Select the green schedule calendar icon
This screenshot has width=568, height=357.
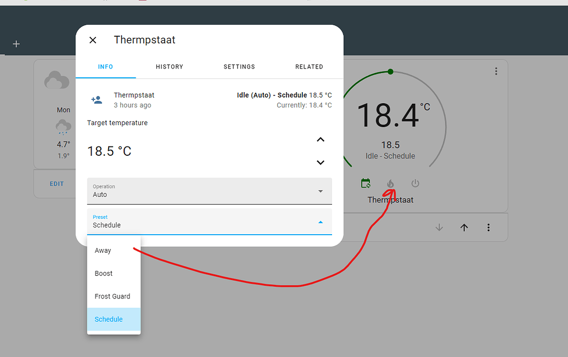(x=365, y=183)
